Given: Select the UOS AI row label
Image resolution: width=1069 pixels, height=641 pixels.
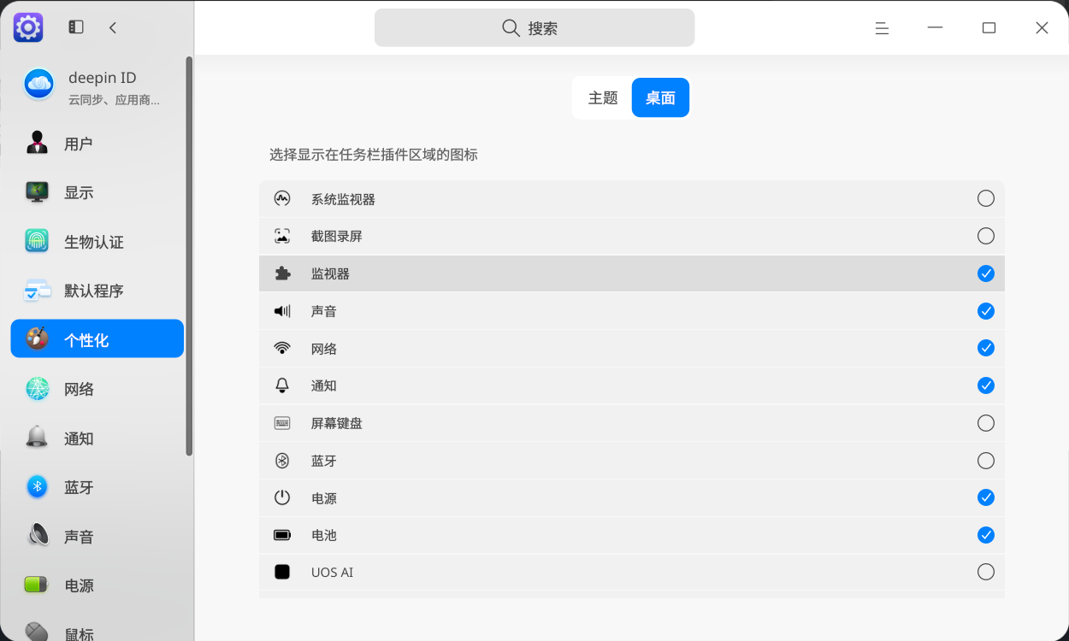Looking at the screenshot, I should pos(332,573).
